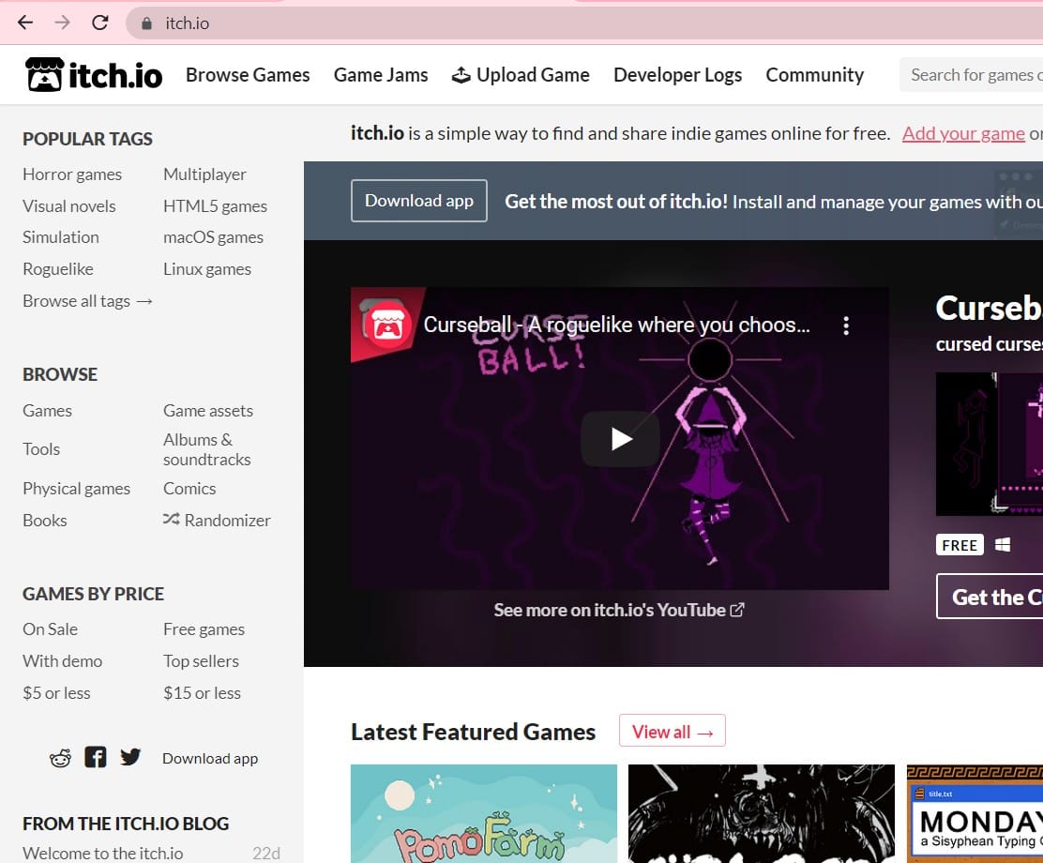Open Game assets category
This screenshot has width=1043, height=863.
pyautogui.click(x=208, y=411)
